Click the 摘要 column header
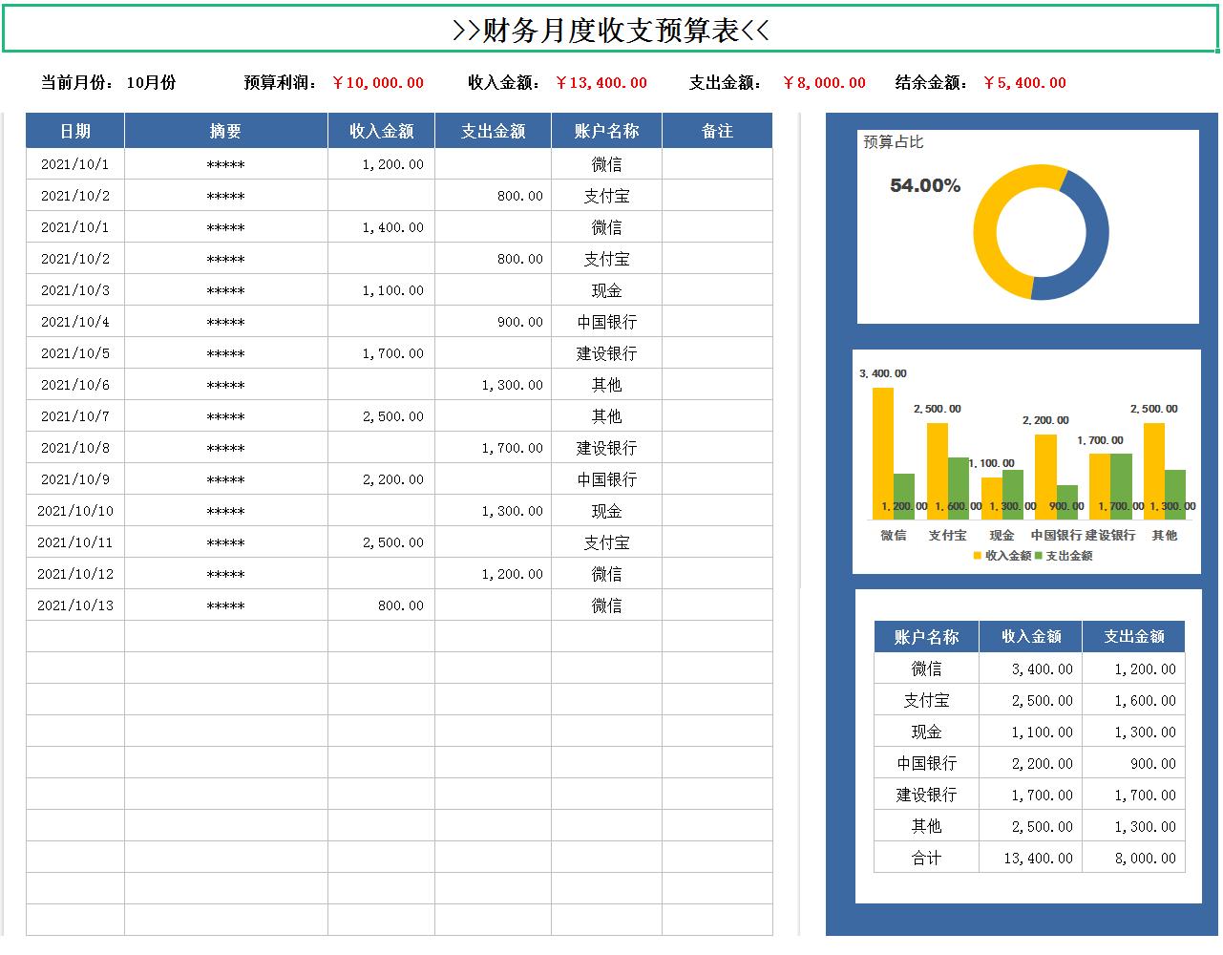This screenshot has height=955, width=1223. [x=225, y=130]
